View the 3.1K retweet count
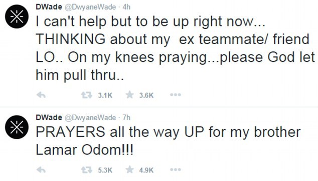Image resolution: width=318 pixels, height=181 pixels. point(105,95)
